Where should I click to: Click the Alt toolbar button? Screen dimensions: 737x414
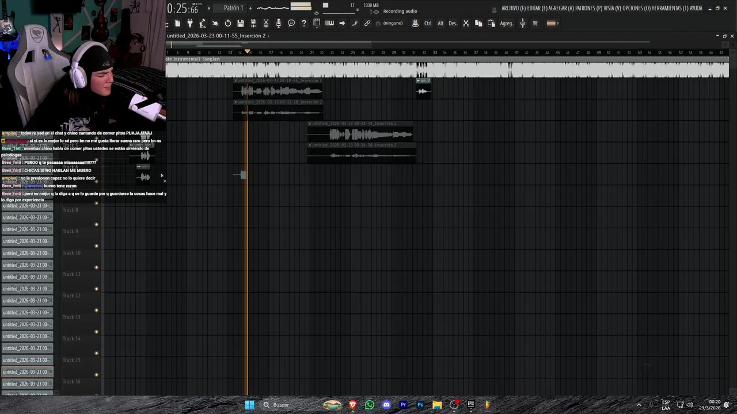coord(440,24)
